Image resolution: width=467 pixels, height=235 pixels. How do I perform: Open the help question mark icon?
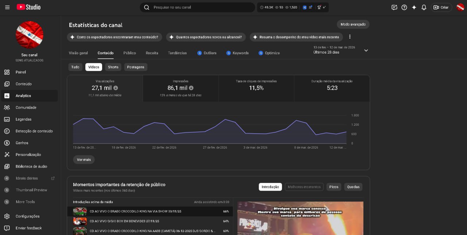(x=404, y=7)
